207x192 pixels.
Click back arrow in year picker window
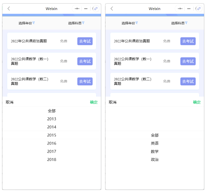click(x=9, y=9)
